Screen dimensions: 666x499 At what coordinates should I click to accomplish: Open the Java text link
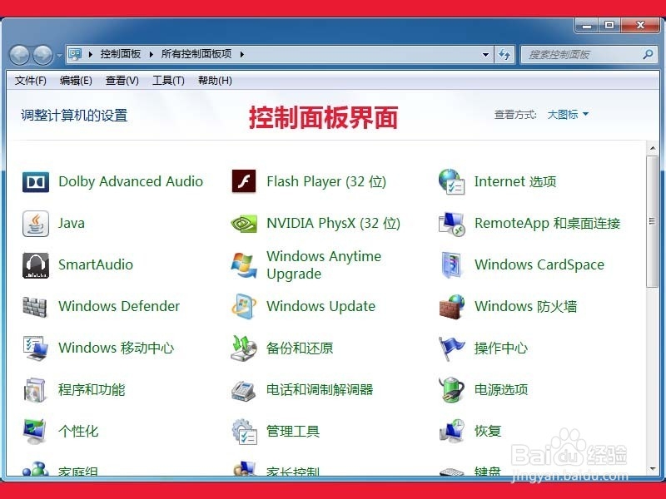[x=72, y=223]
